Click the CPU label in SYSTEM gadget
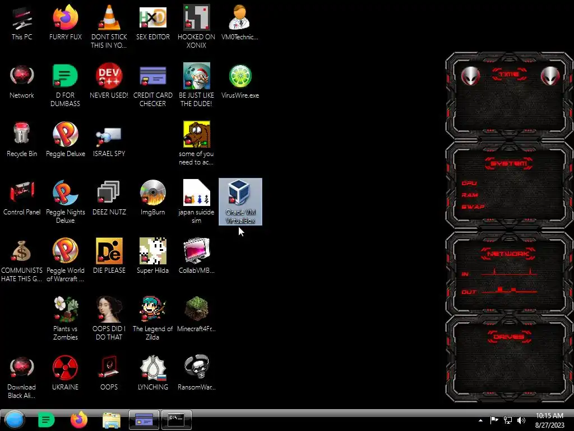Image resolution: width=574 pixels, height=431 pixels. [469, 183]
